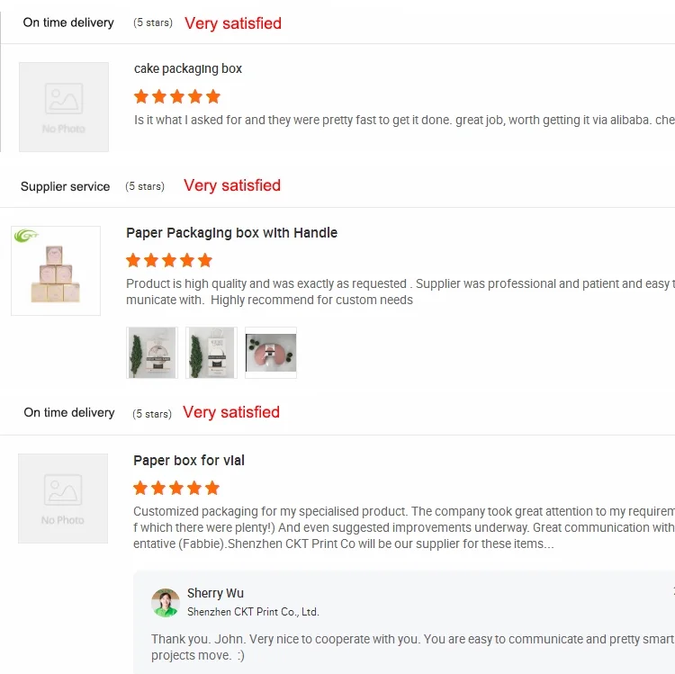Open third review photo with pink item
Screen dimensions: 675x674
[271, 352]
